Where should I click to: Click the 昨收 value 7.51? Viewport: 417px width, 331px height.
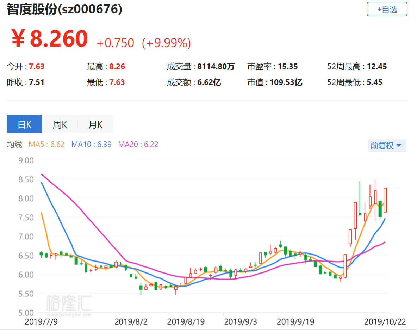pyautogui.click(x=37, y=82)
